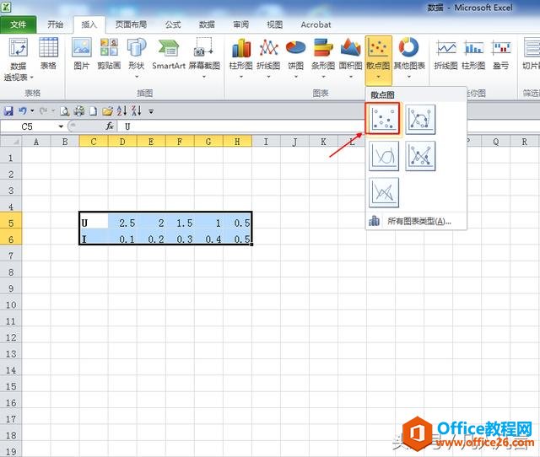
Task: Click the quick print icon
Action: coord(79,110)
